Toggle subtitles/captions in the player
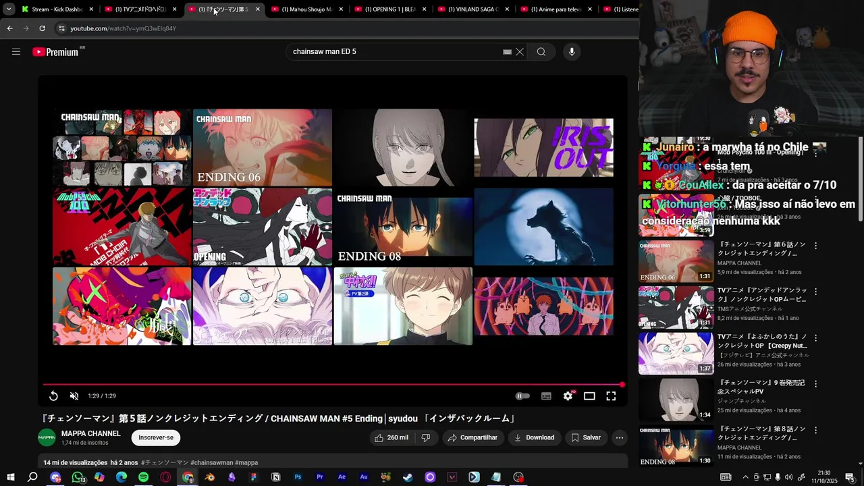The image size is (864, 486). tap(546, 396)
